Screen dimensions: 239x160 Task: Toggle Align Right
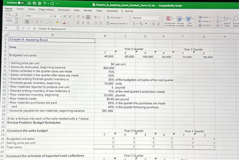pyautogui.click(x=88, y=23)
